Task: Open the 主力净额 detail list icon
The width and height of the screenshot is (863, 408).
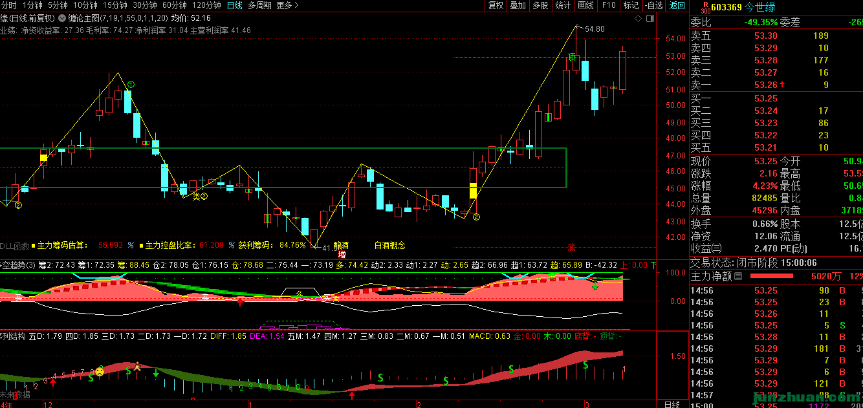Action: (738, 276)
